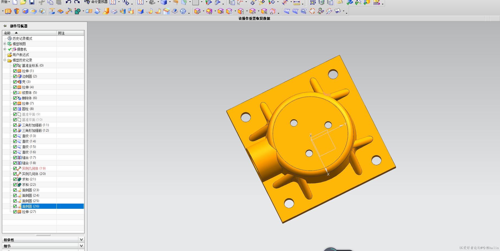This screenshot has width=500, height=251.
Task: Toggle the 实例几何体 (19) checkbox
Action: pyautogui.click(x=15, y=168)
